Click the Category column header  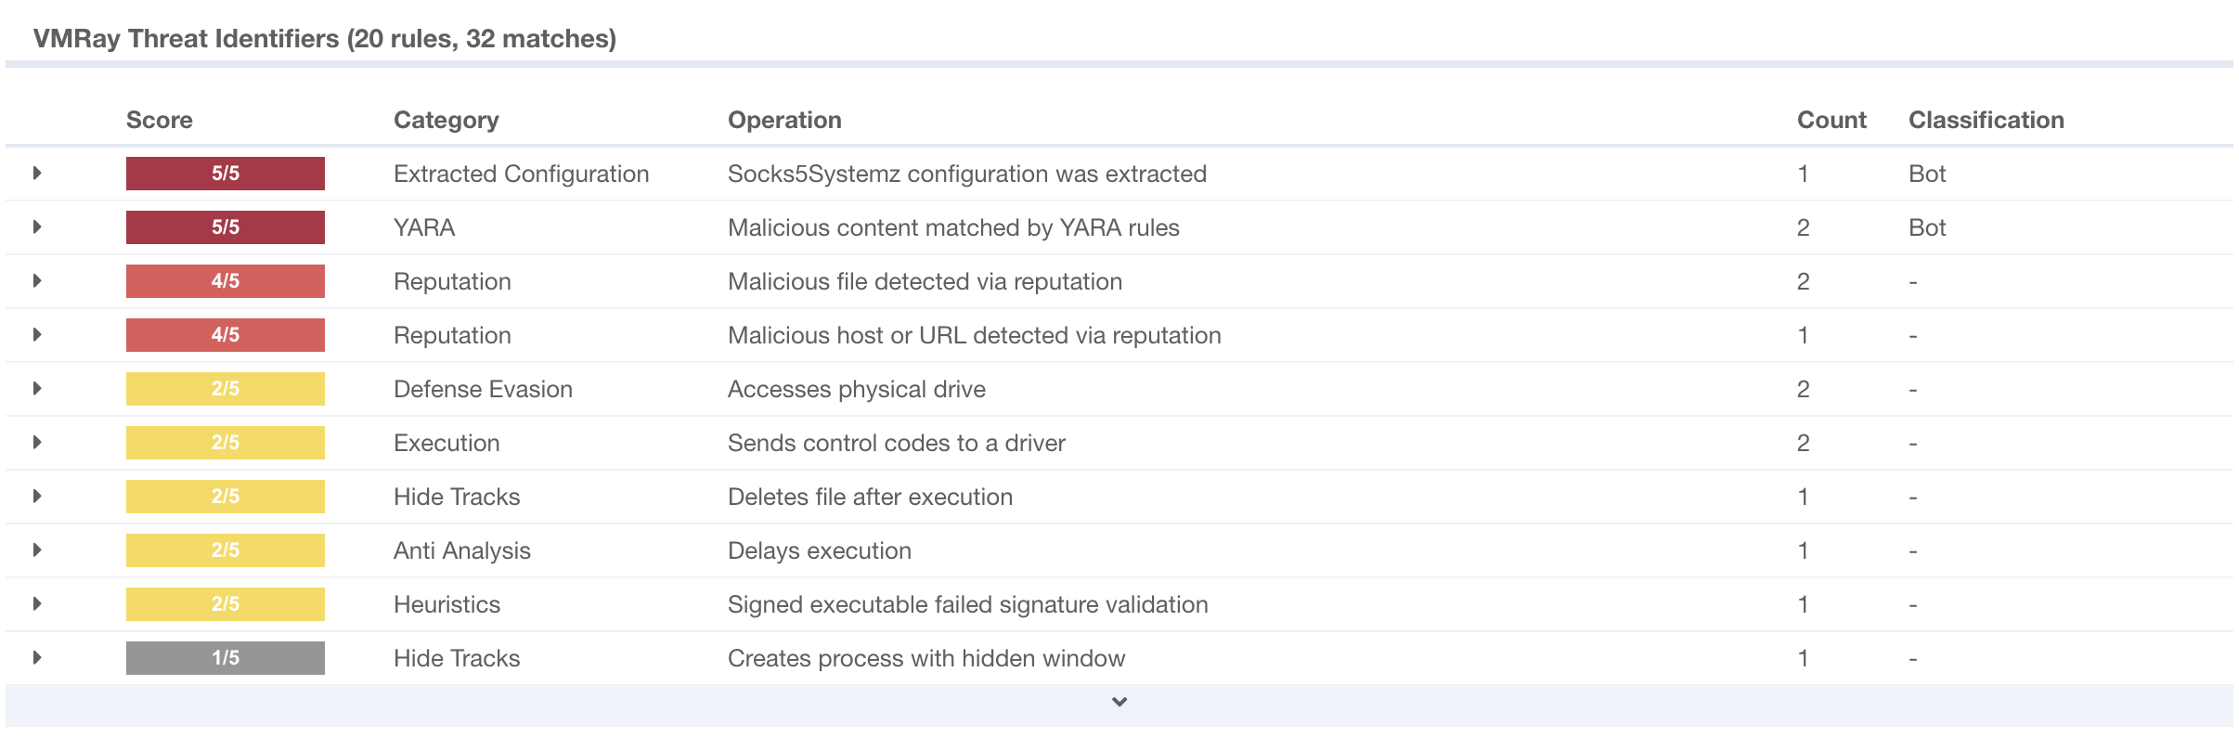click(x=447, y=121)
